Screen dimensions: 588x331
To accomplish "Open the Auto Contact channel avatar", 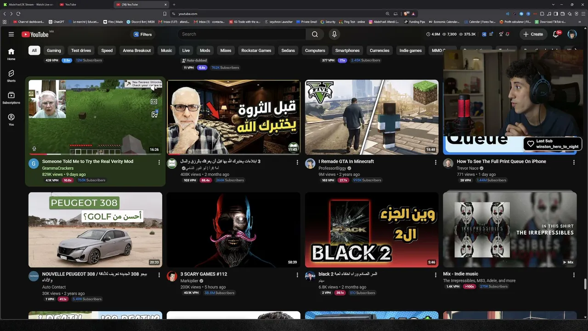I will pyautogui.click(x=34, y=276).
